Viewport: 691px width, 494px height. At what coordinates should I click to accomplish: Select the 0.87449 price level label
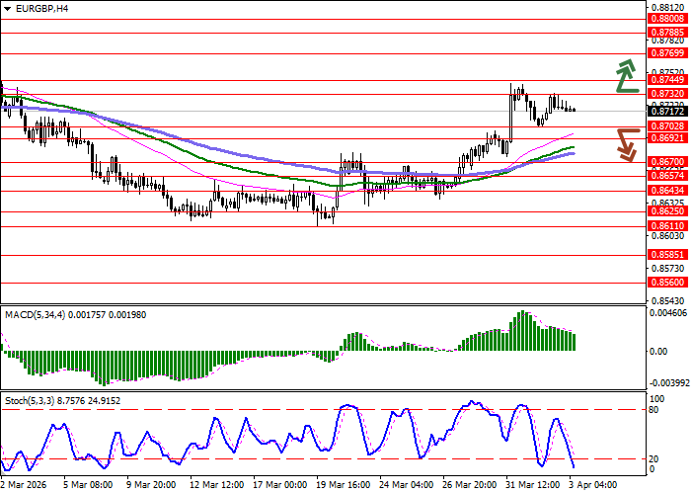[667, 80]
